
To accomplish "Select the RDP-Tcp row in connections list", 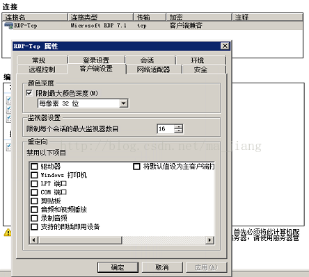I will pyautogui.click(x=152, y=26).
